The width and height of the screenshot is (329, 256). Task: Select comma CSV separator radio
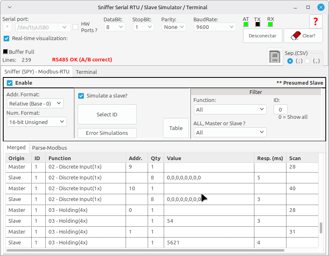[307, 61]
